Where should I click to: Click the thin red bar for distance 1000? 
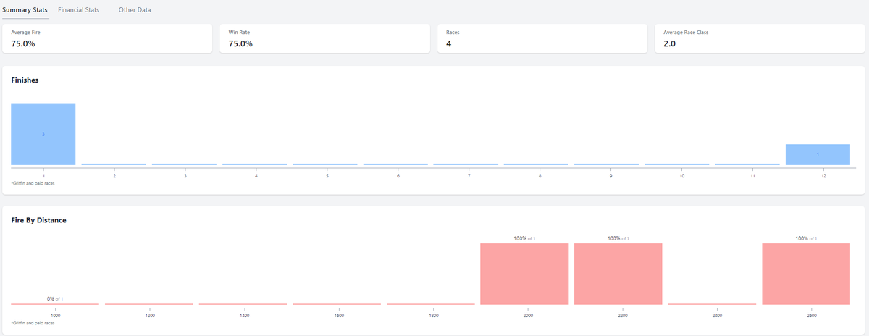55,303
